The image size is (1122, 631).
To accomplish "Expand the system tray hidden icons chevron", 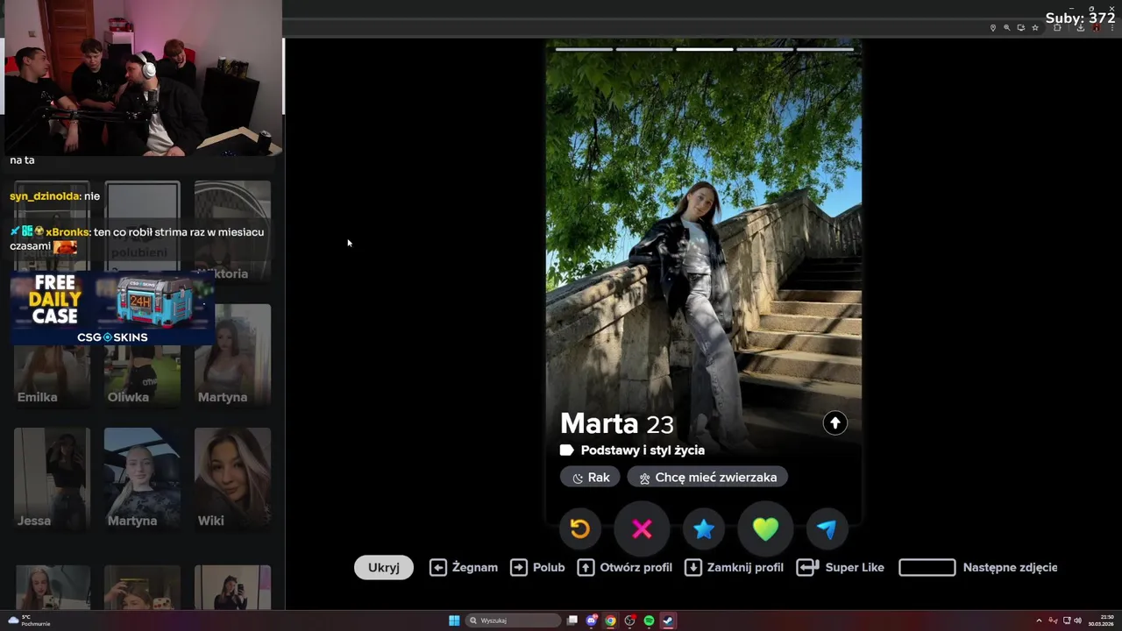I will [1039, 620].
